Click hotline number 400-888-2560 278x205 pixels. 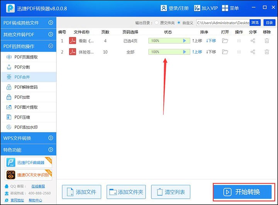click(39, 193)
